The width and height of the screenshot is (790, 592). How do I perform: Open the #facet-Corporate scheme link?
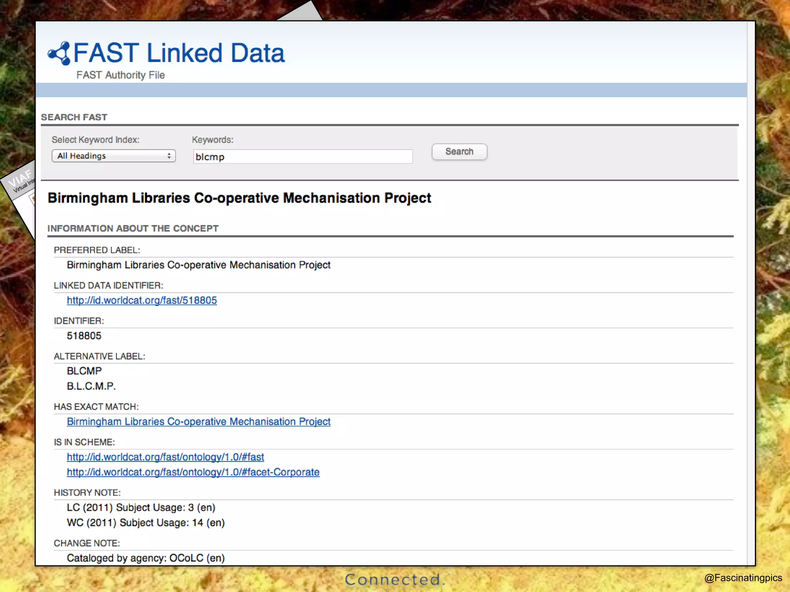click(193, 472)
